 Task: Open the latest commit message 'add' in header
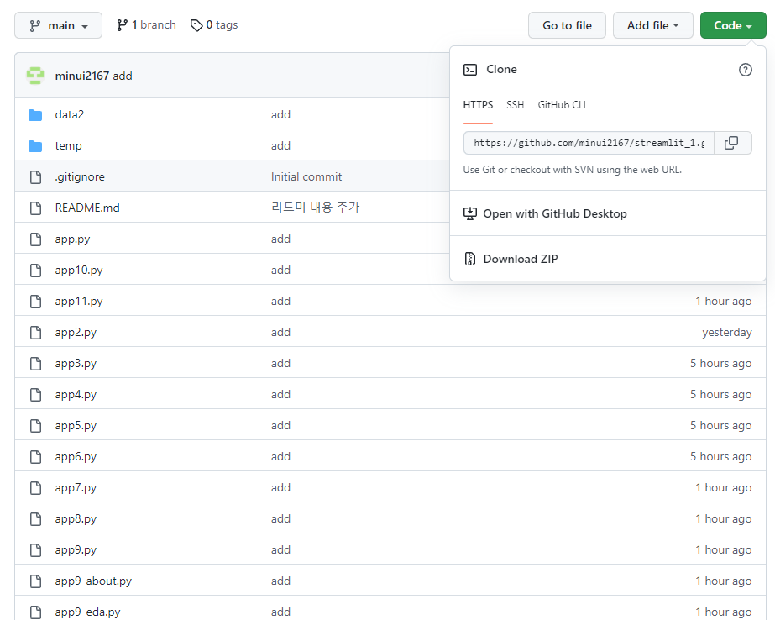coord(123,76)
